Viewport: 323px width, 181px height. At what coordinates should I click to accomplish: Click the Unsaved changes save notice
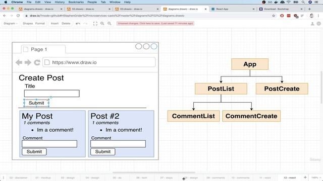[x=155, y=24]
